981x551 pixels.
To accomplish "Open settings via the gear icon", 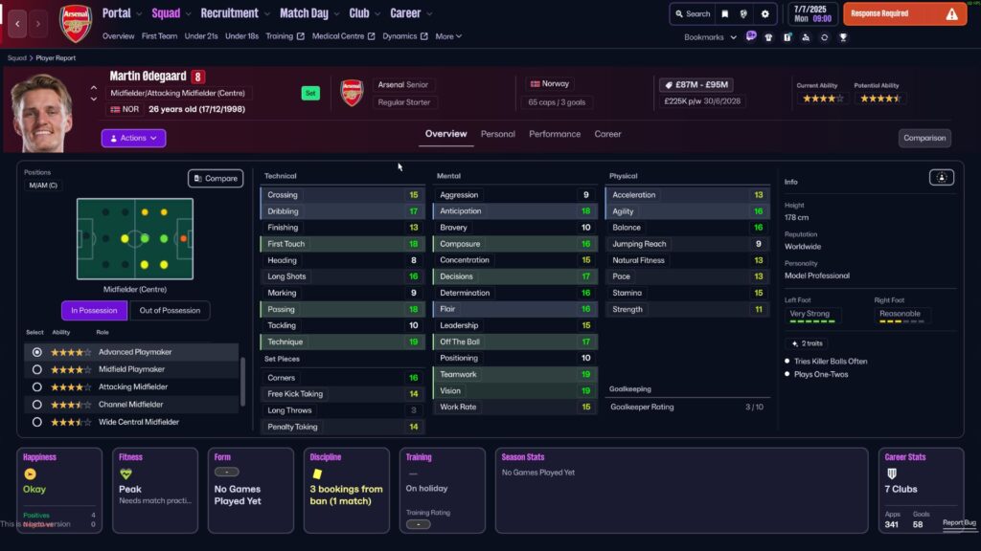I will [x=765, y=13].
